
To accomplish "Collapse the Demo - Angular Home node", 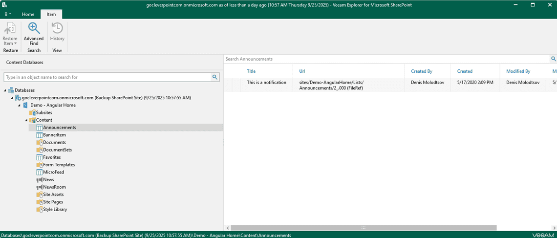I will coord(19,106).
